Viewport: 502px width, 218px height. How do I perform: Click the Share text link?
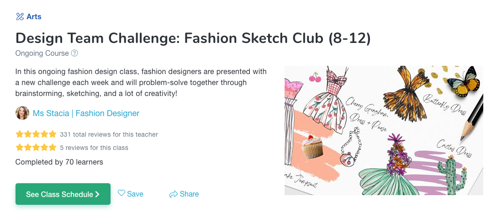pyautogui.click(x=189, y=194)
